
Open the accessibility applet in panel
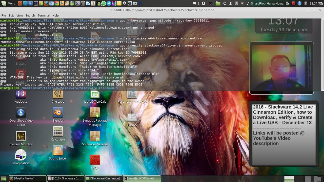tap(204, 3)
